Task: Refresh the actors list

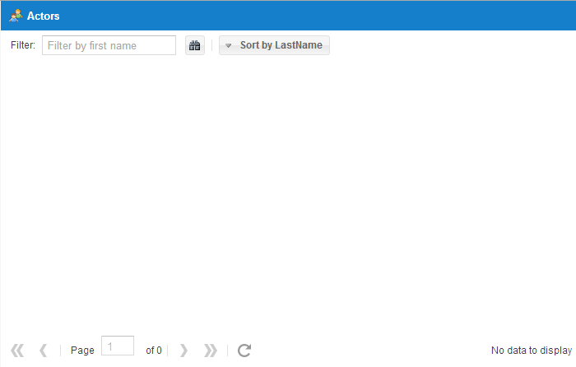Action: coord(244,351)
